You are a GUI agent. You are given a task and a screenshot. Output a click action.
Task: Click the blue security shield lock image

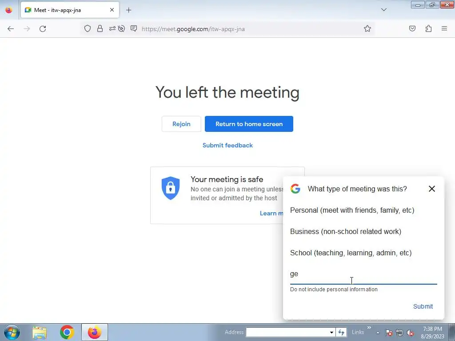point(171,188)
